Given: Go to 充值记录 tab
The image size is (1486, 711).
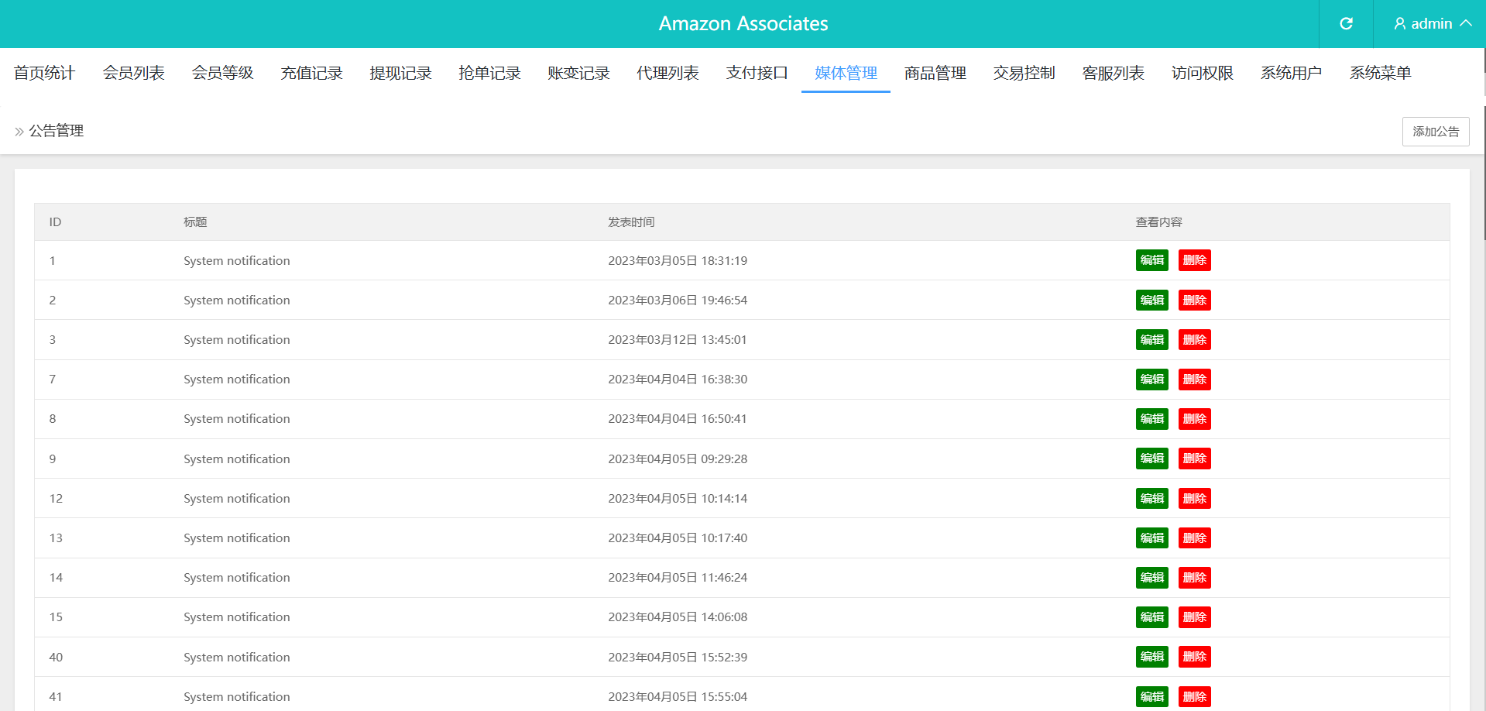Looking at the screenshot, I should (x=311, y=73).
